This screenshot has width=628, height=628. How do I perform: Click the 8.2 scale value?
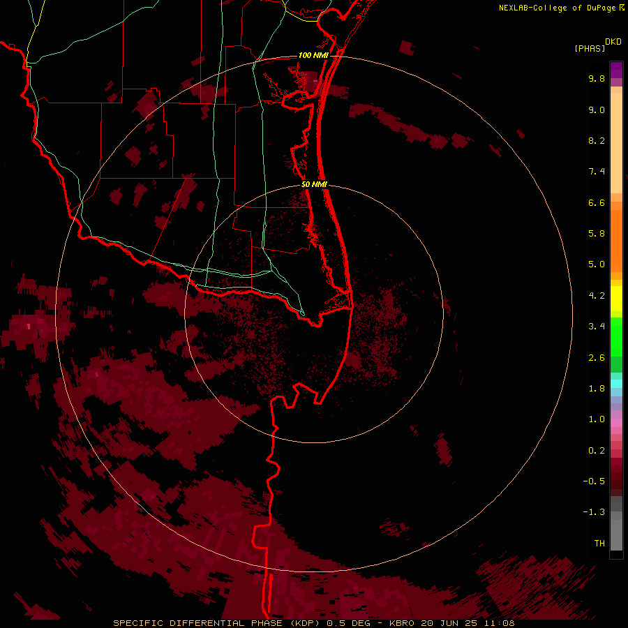point(597,140)
